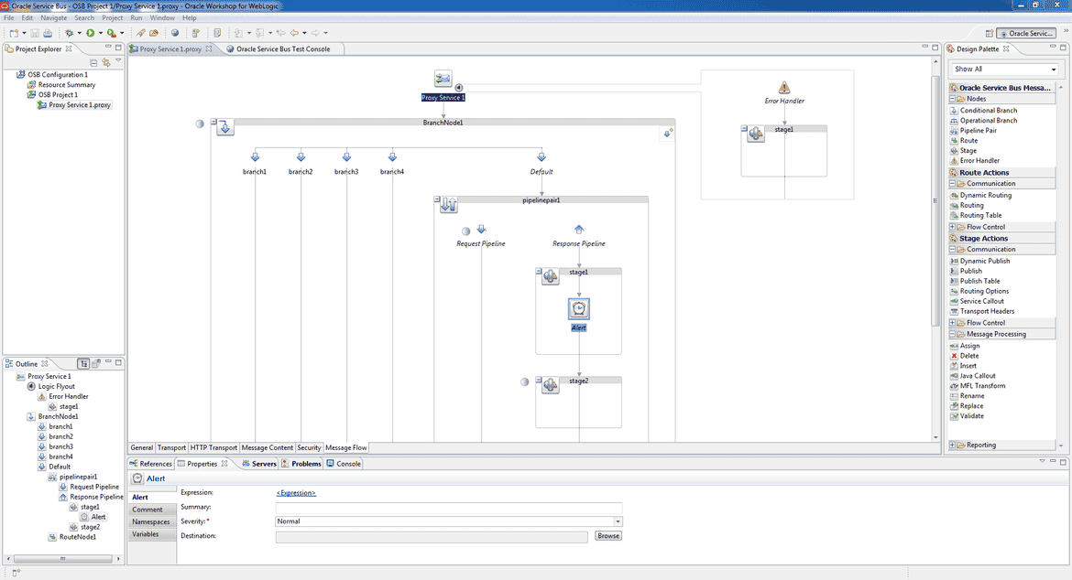Pick Conditional Branch from the Design Palette

pos(988,111)
